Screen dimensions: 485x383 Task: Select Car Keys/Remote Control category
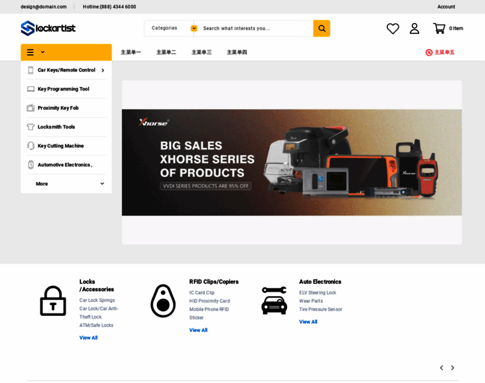coord(66,70)
